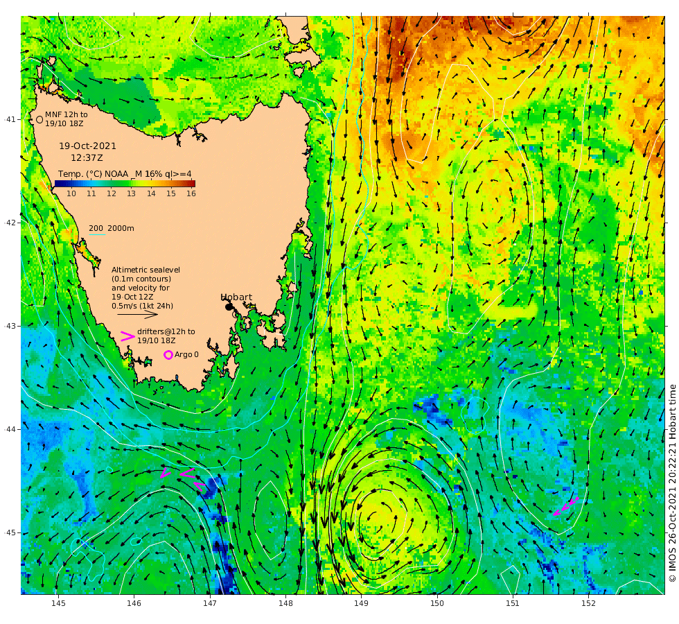Click the "0.5m/s (1kt 24h)" text

tap(142, 306)
